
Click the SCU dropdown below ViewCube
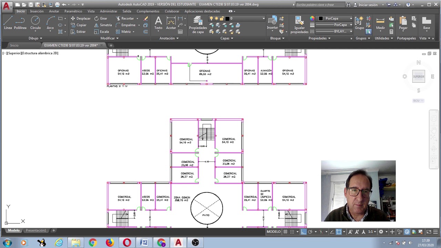click(418, 101)
